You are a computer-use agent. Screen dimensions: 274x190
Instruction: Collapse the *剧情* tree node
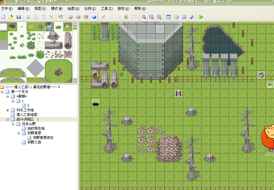pyautogui.click(x=7, y=96)
